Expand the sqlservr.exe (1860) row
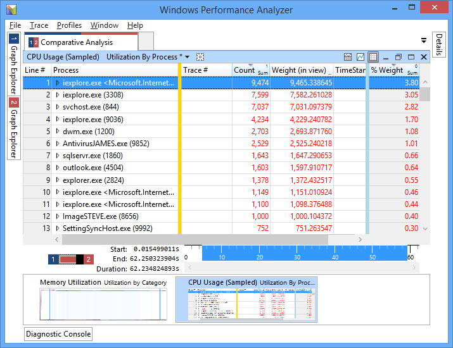453x348 pixels. tap(58, 156)
